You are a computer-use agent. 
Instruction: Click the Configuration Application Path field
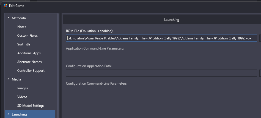tap(161, 73)
